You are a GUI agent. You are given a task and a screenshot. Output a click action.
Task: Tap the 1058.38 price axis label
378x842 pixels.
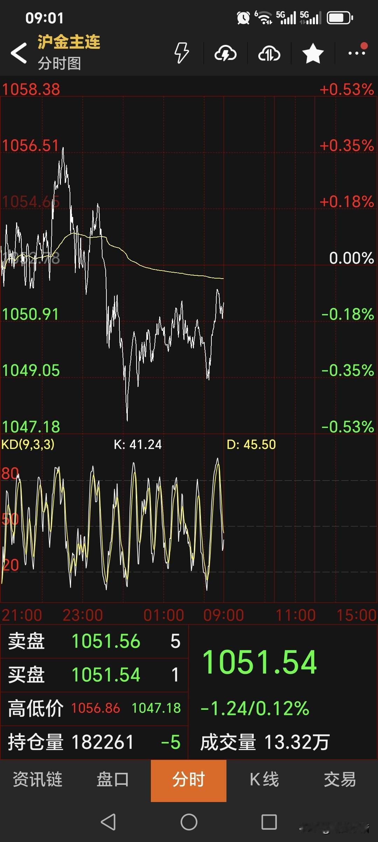click(31, 89)
